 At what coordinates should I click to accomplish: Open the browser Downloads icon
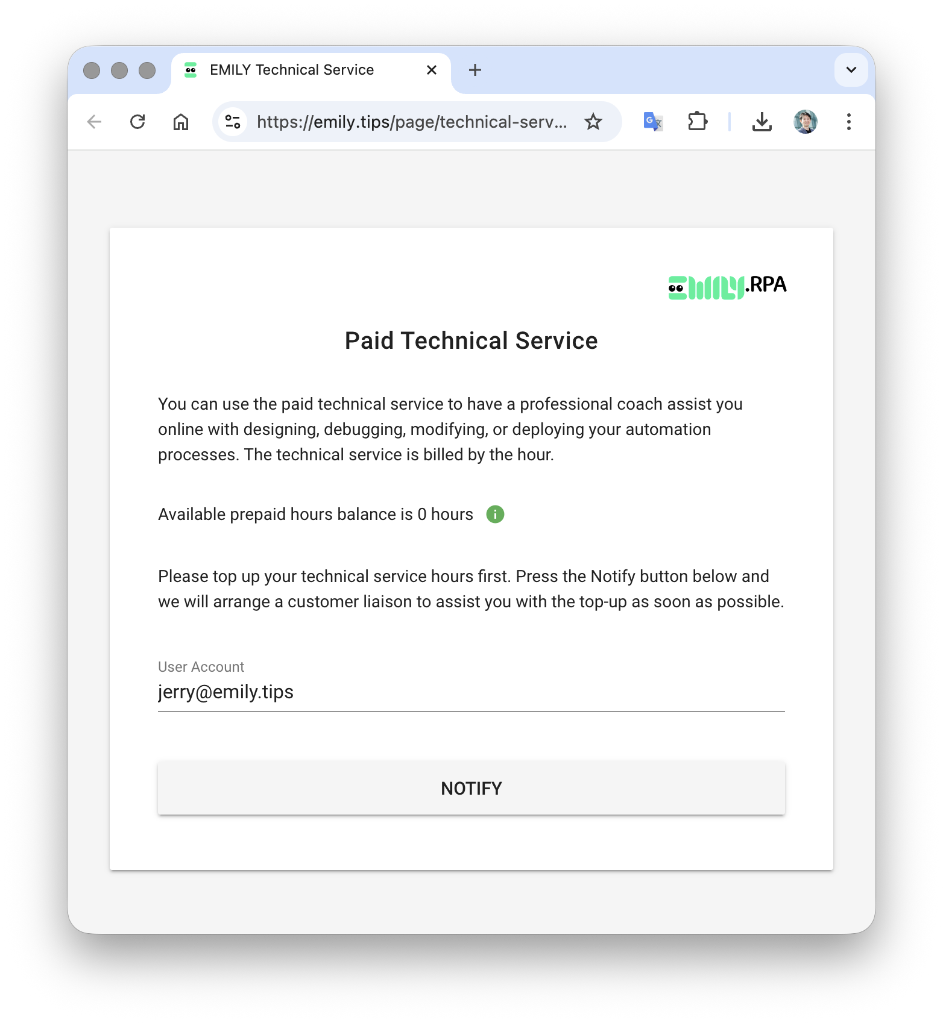pos(762,122)
